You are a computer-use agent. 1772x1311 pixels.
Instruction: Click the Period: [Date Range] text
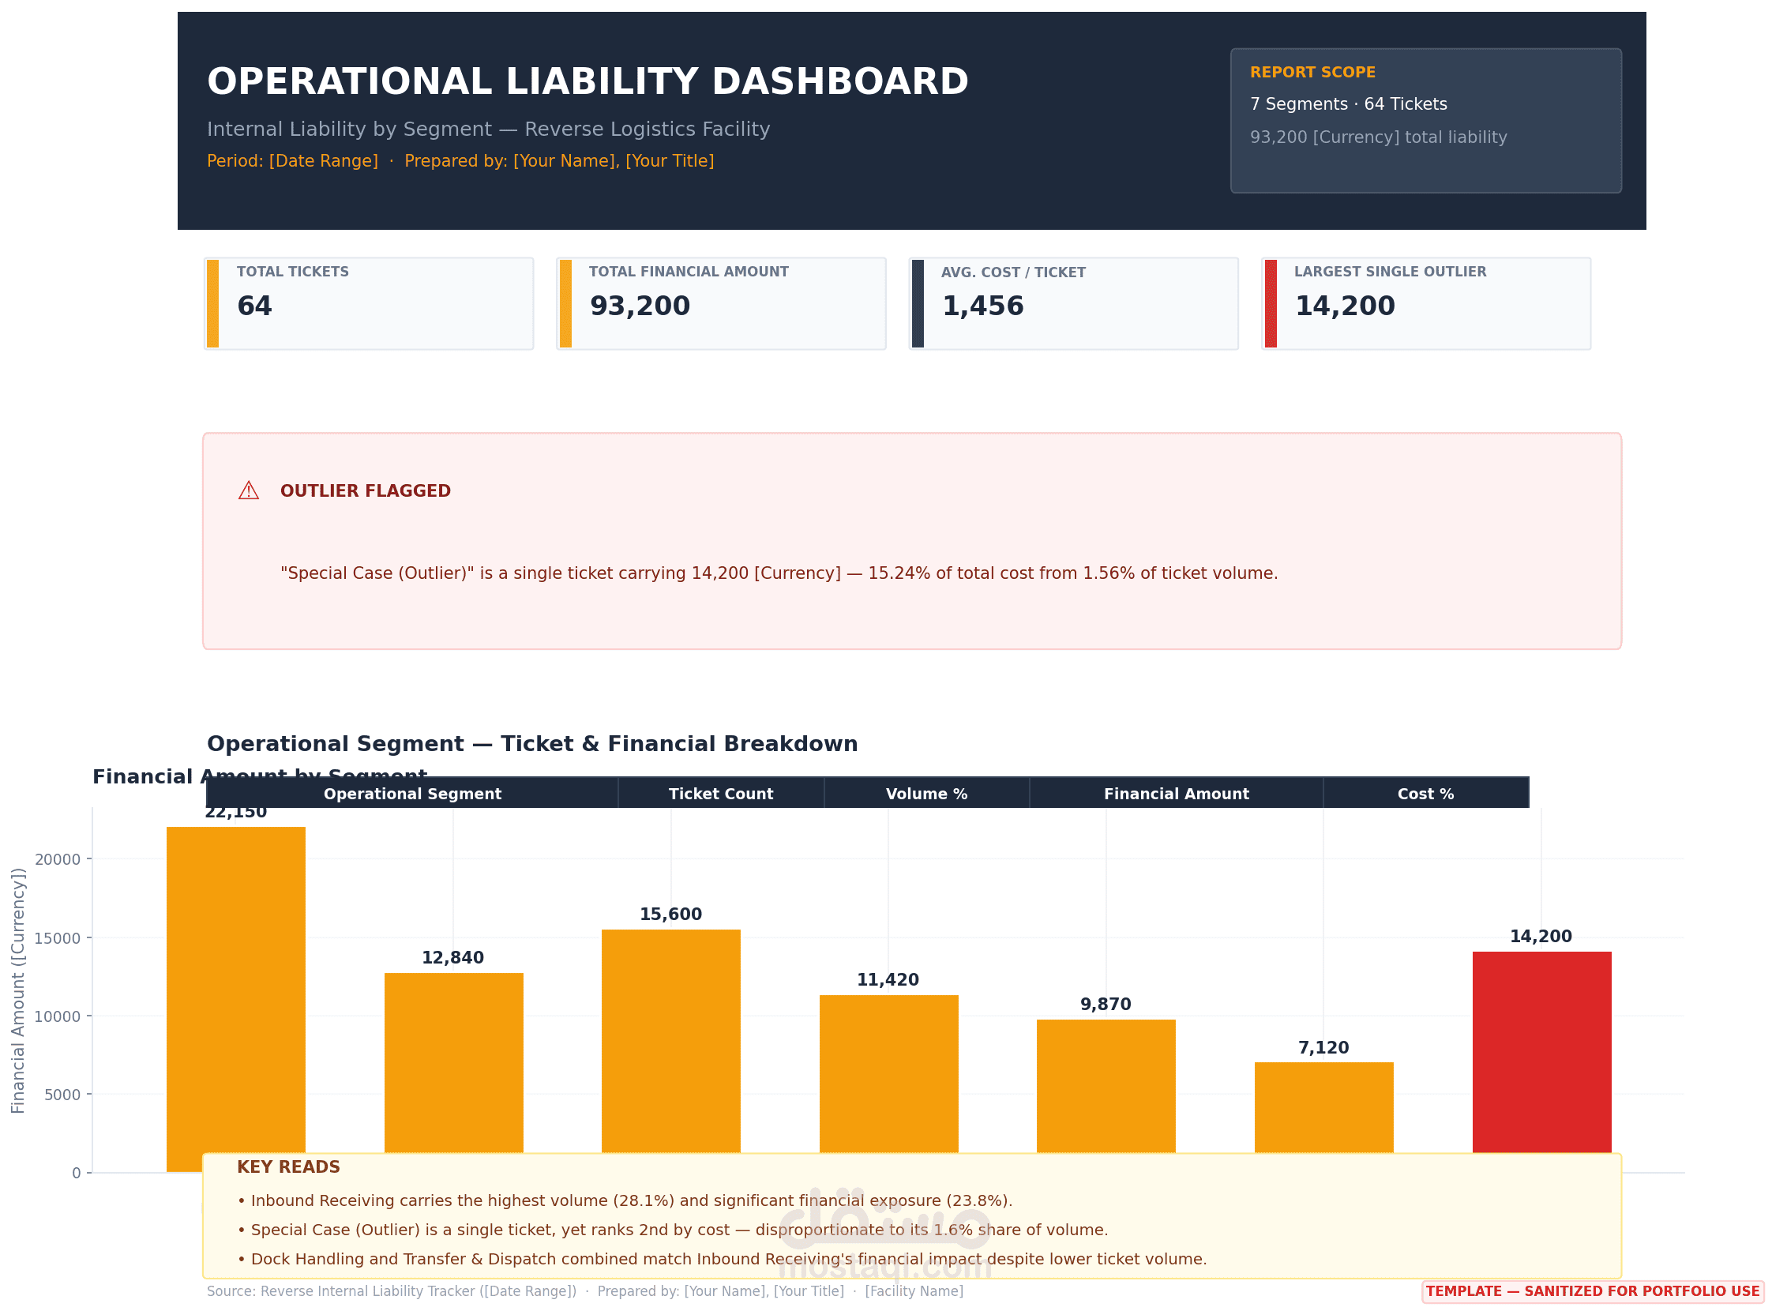pyautogui.click(x=292, y=161)
